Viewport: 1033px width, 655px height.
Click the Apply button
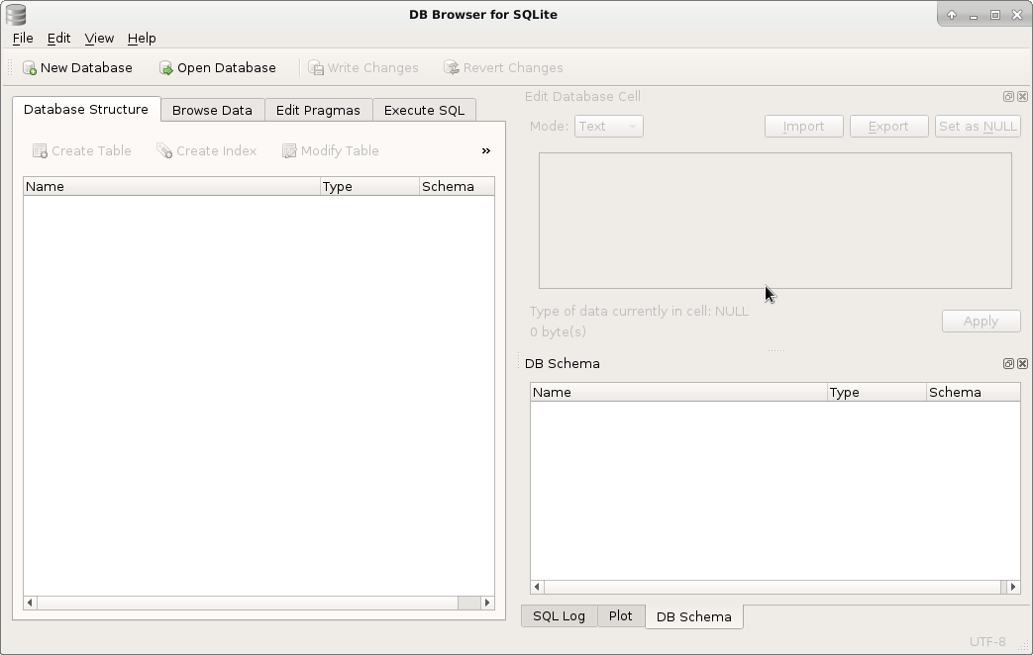click(981, 322)
